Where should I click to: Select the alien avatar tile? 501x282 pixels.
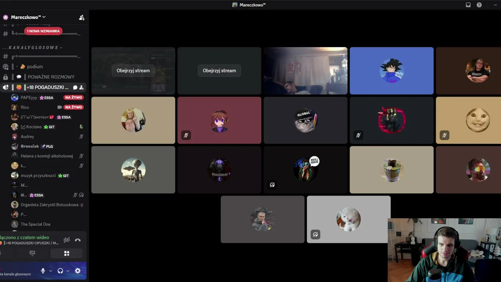133,170
